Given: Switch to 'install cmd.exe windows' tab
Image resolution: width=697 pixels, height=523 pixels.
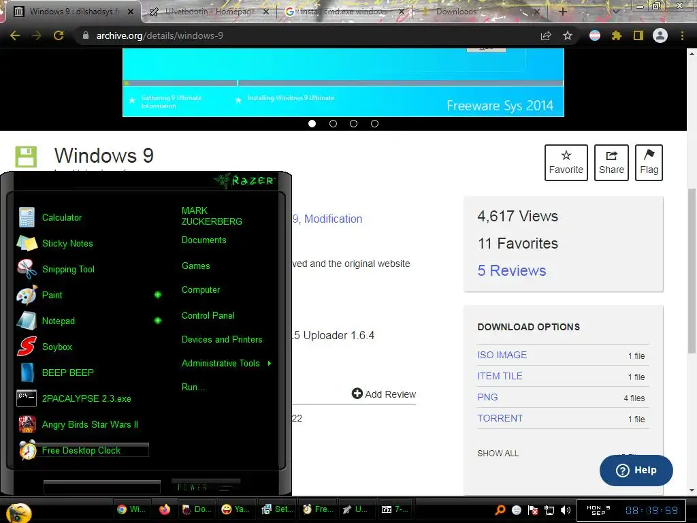Looking at the screenshot, I should point(343,12).
